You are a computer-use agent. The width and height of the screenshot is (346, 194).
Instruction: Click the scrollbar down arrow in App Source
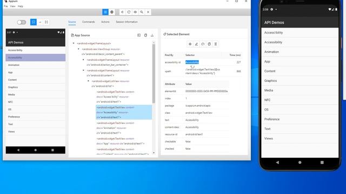coord(154,153)
